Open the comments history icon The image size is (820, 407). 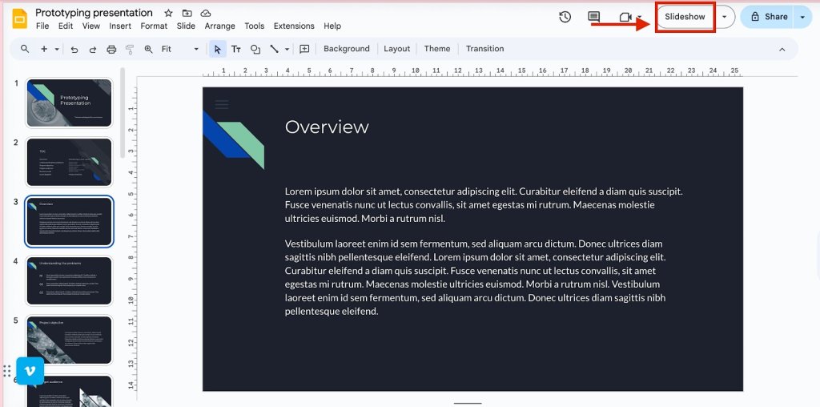(593, 17)
